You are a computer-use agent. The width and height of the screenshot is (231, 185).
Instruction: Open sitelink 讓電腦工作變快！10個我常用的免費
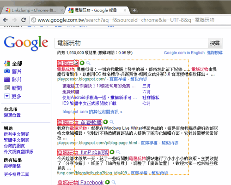tap(97, 86)
